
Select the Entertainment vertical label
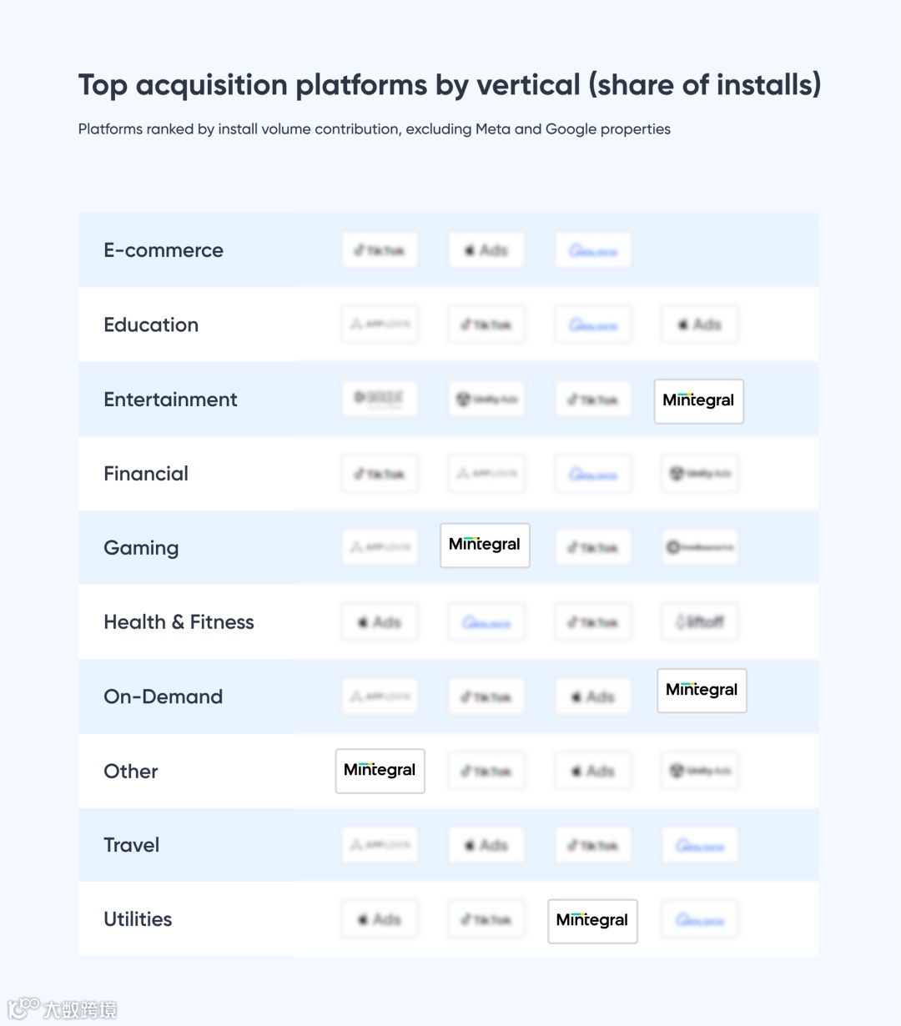[170, 400]
